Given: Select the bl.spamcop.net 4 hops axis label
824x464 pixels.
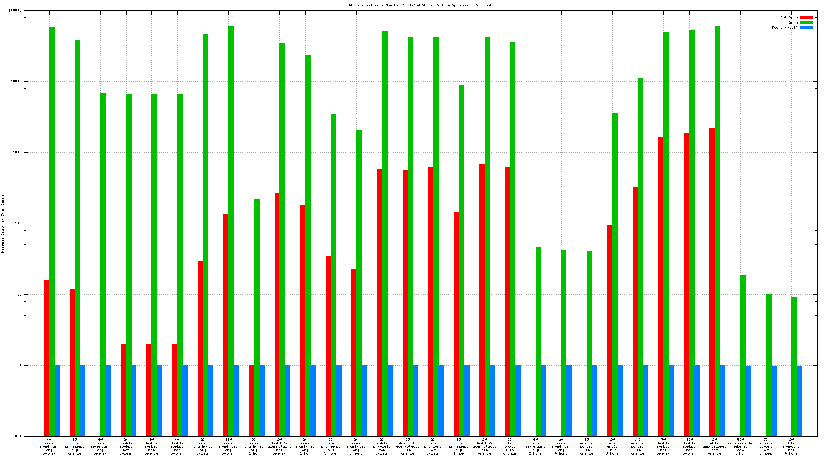Looking at the screenshot, I should click(x=791, y=446).
